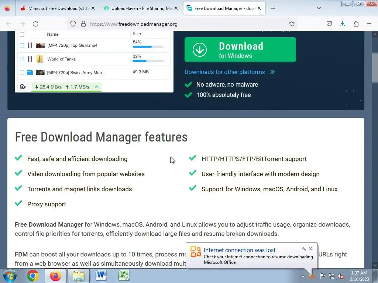Pause the Top Gear.mp4 download
This screenshot has width=378, height=283.
tap(30, 45)
